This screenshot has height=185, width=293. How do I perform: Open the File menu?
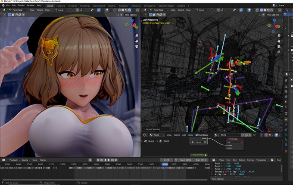click(x=8, y=6)
